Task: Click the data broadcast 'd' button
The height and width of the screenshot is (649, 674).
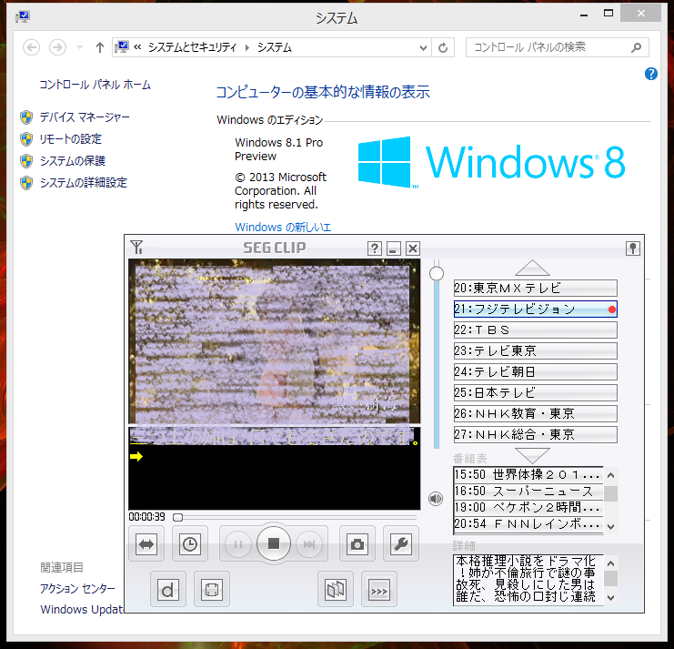Action: [x=168, y=590]
